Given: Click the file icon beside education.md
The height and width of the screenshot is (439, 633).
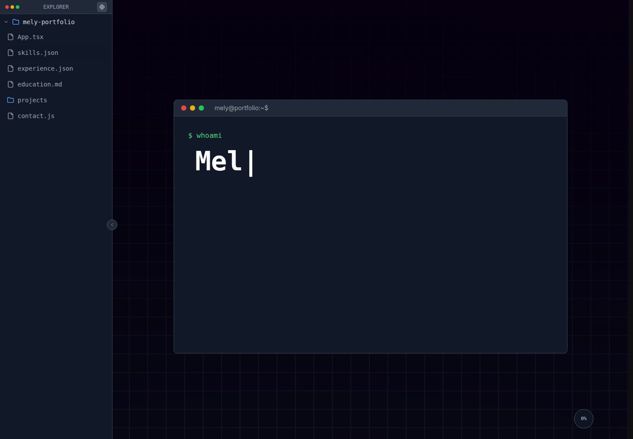Looking at the screenshot, I should [11, 84].
